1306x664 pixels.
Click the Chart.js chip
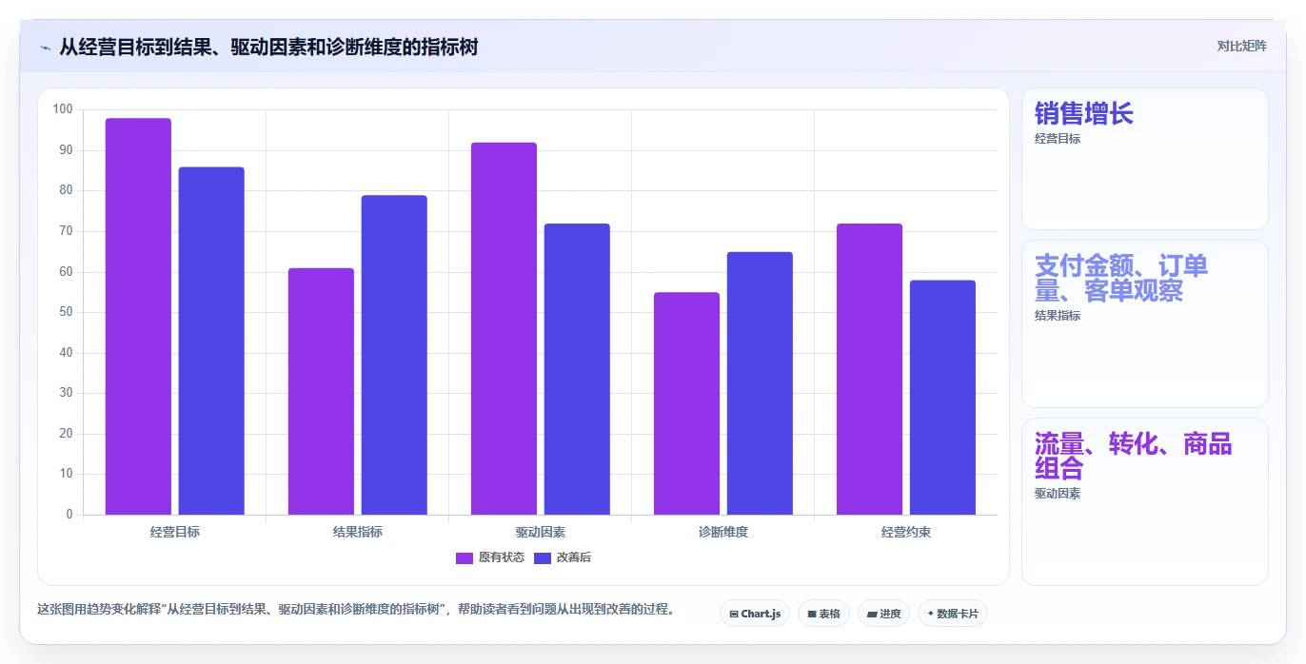(x=755, y=614)
